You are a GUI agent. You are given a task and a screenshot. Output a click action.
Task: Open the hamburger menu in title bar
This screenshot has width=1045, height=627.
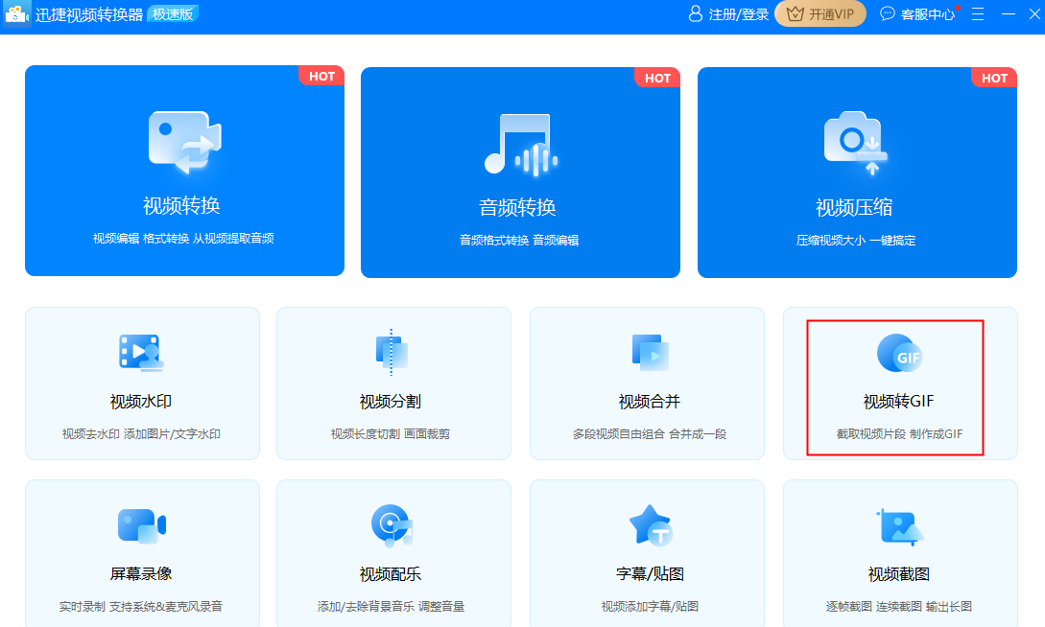978,14
